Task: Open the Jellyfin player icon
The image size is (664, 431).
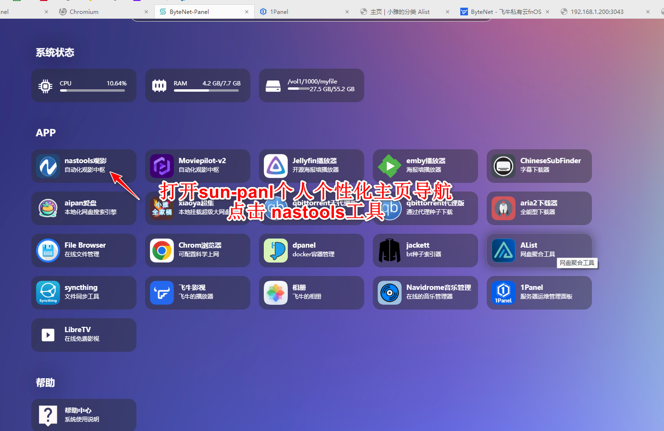Action: 276,166
